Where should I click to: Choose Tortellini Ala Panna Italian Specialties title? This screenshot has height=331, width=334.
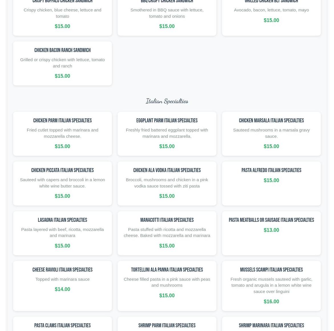(x=167, y=270)
